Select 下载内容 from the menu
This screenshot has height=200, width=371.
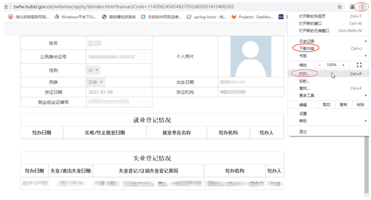point(307,49)
